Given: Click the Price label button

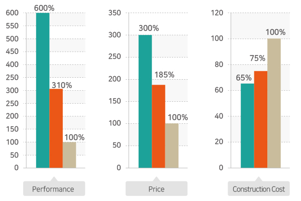Looking at the screenshot, I should (x=156, y=188).
